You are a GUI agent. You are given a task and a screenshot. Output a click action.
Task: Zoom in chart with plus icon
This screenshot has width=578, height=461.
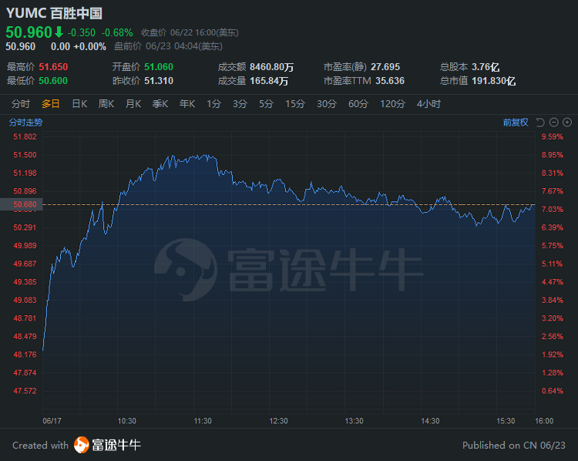pyautogui.click(x=567, y=123)
